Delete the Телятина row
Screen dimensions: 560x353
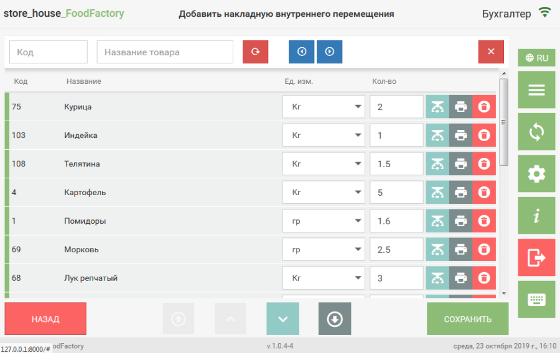coord(484,164)
